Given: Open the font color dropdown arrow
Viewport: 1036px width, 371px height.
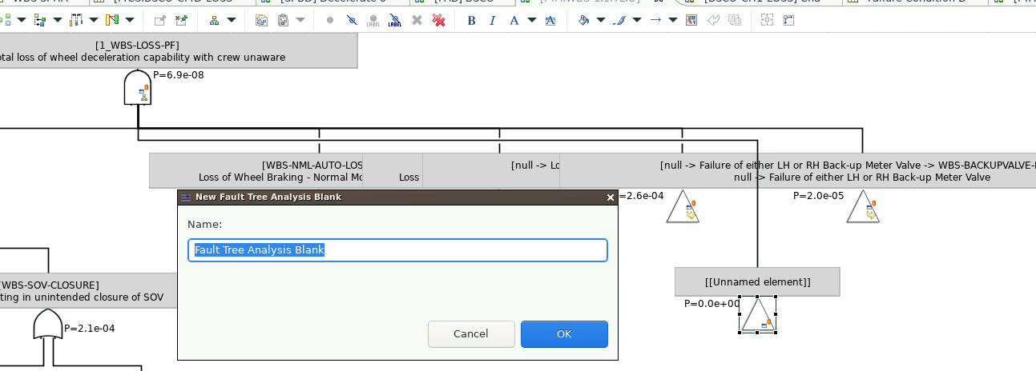Looking at the screenshot, I should (x=532, y=20).
